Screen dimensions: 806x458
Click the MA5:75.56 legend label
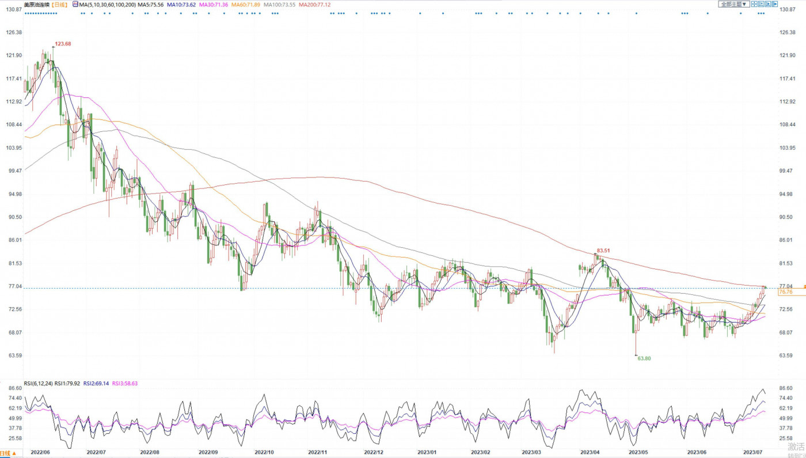(150, 5)
